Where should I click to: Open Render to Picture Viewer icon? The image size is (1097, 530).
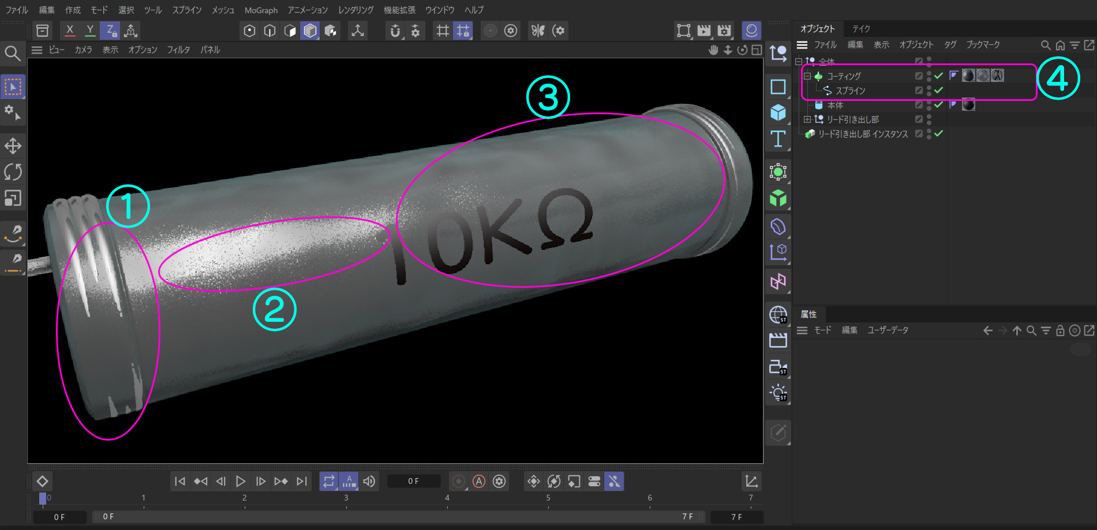(x=703, y=31)
